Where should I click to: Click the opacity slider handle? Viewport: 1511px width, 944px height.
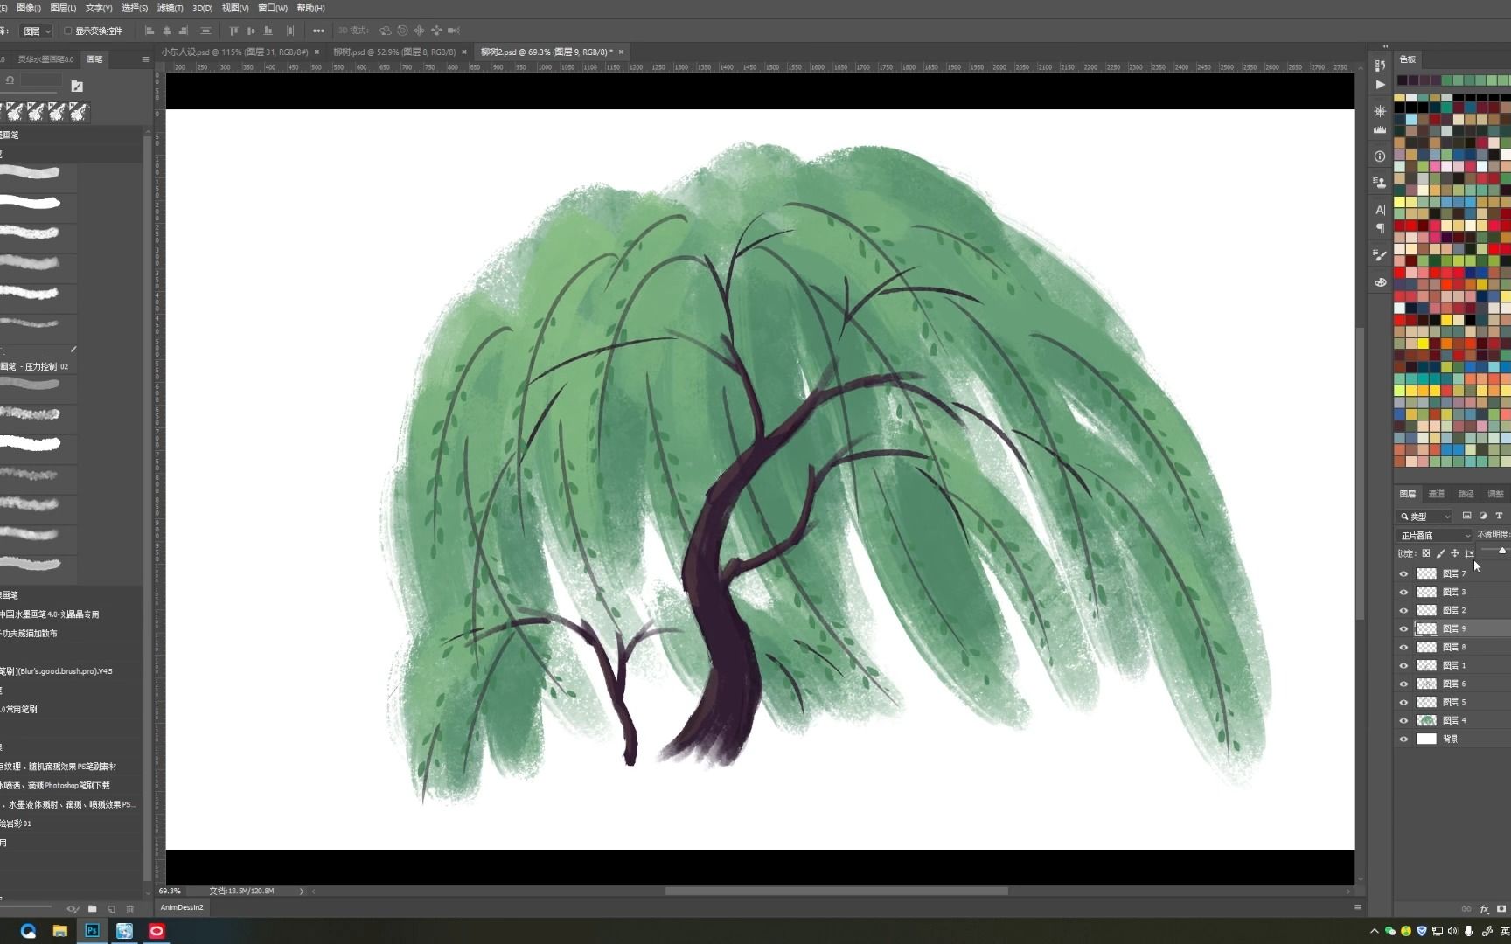pos(1502,551)
